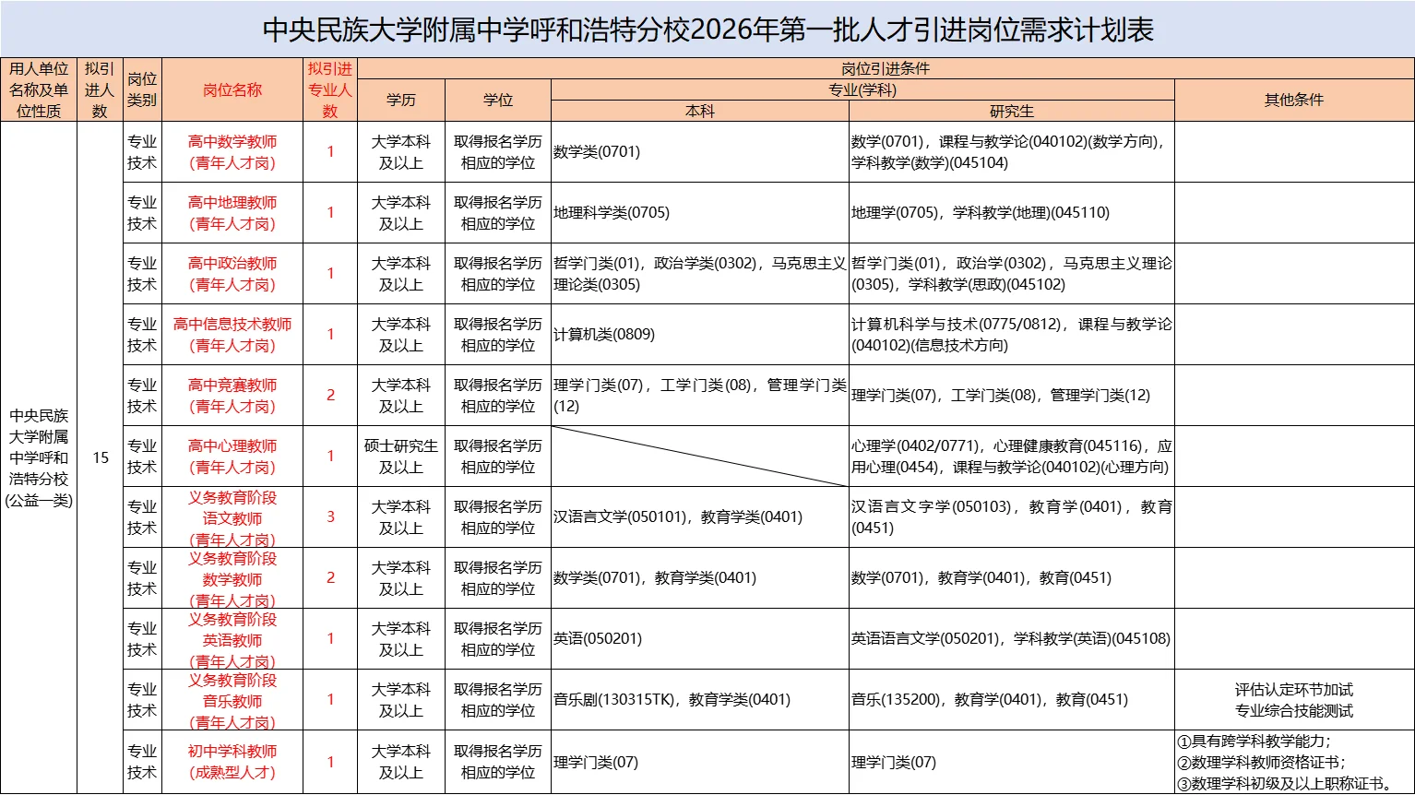Click the '高中地理教师' position cell
The image size is (1415, 795).
[232, 213]
